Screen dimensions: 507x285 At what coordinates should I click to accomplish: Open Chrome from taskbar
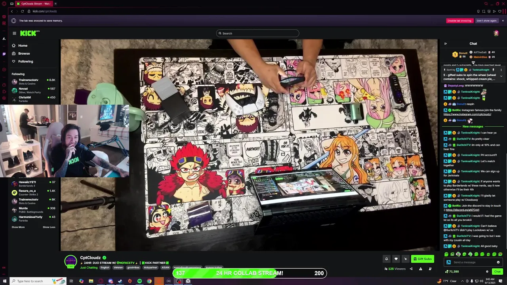[149, 281]
